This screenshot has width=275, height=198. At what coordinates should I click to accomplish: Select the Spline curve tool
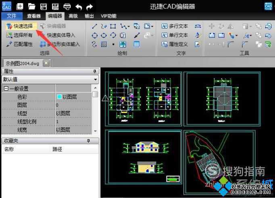pos(94,44)
